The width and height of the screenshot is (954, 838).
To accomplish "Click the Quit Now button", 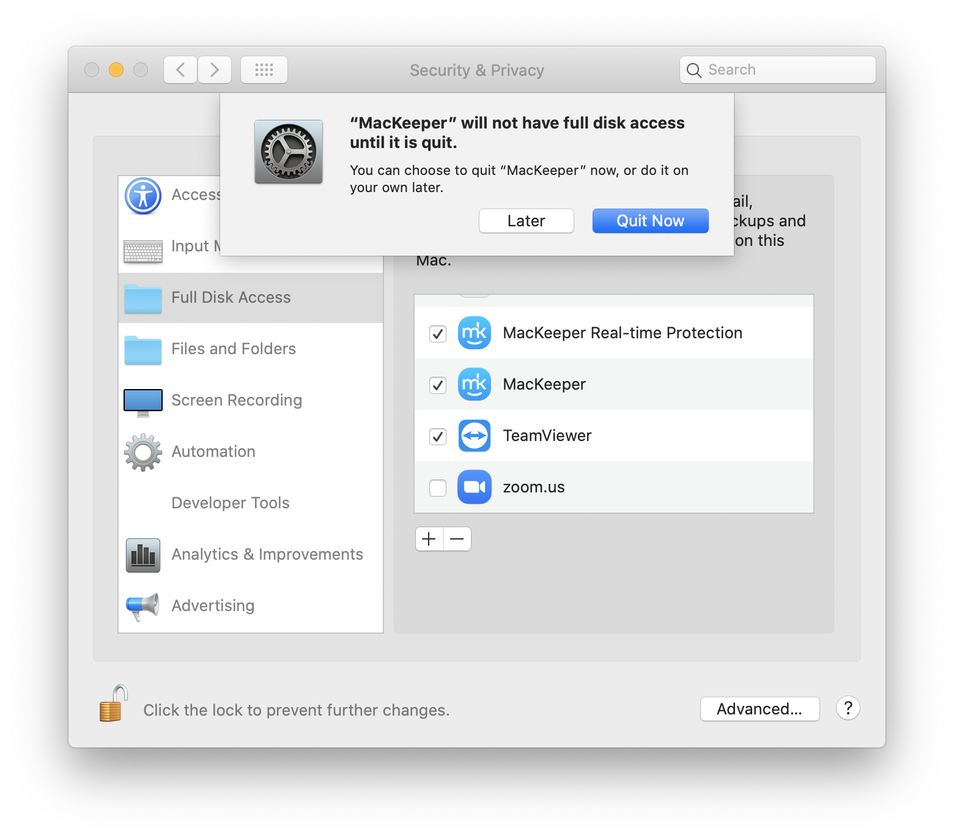I will [x=650, y=221].
